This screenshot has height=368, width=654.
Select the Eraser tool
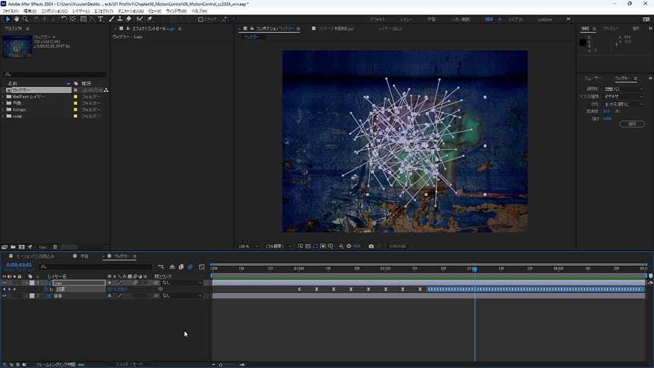point(129,19)
